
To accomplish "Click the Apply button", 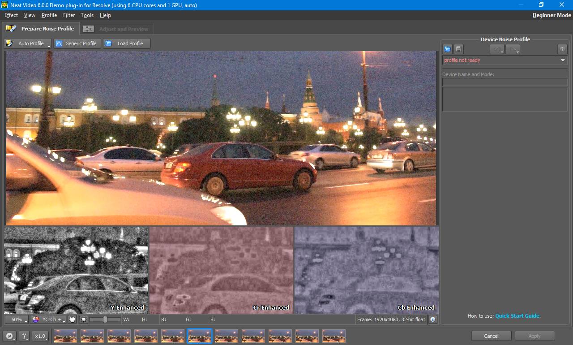I will (x=535, y=336).
